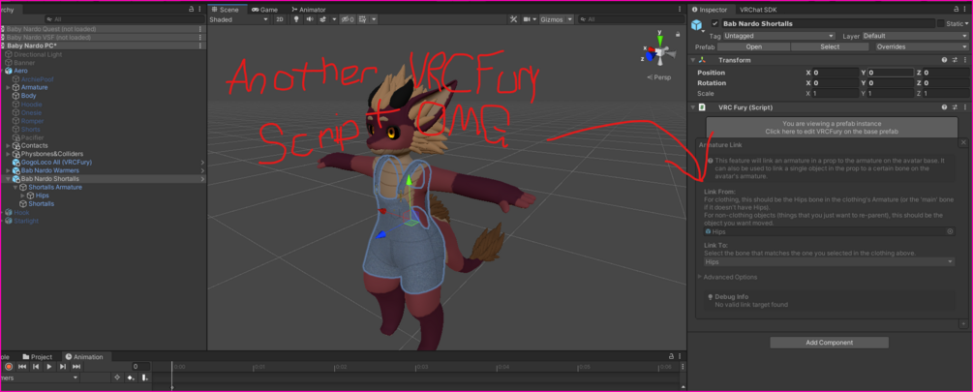Viewport: 973px width, 392px height.
Task: Switch to the Scene tab
Action: [225, 10]
